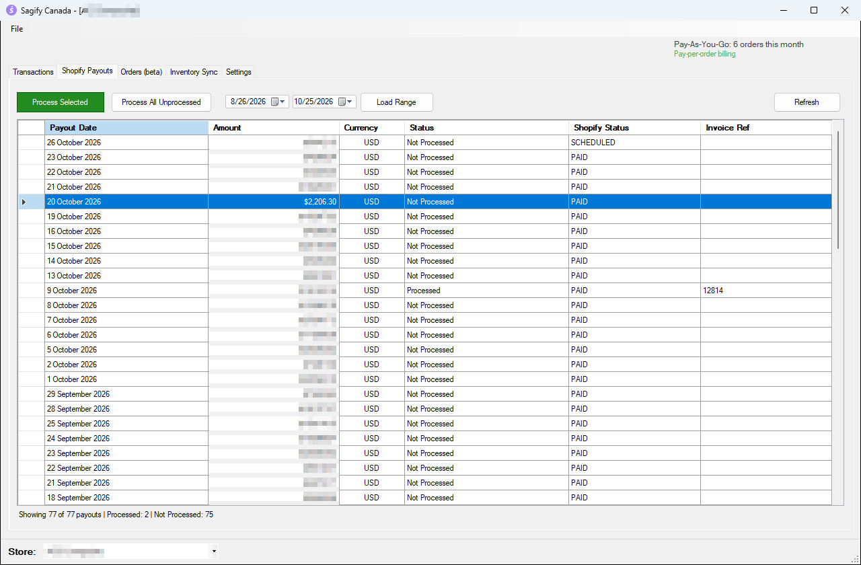Sort by Invoice Ref column header
The width and height of the screenshot is (861, 565).
pos(766,128)
